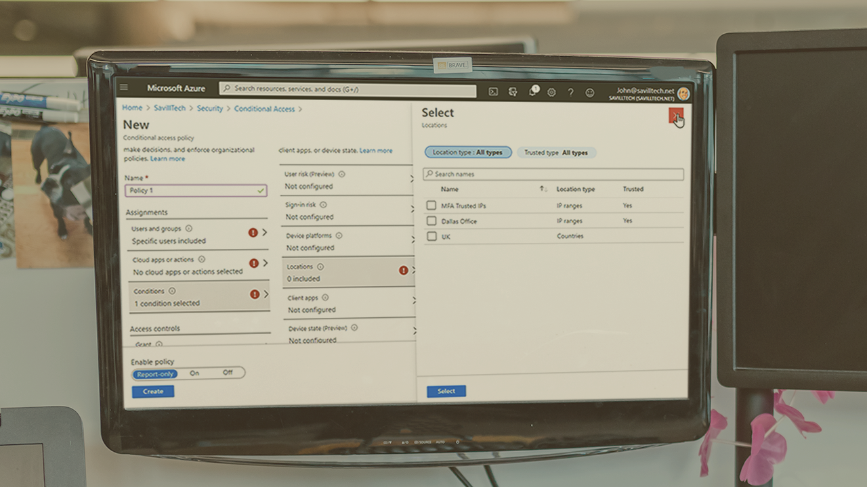Set Enable policy toggle to On

tap(194, 373)
